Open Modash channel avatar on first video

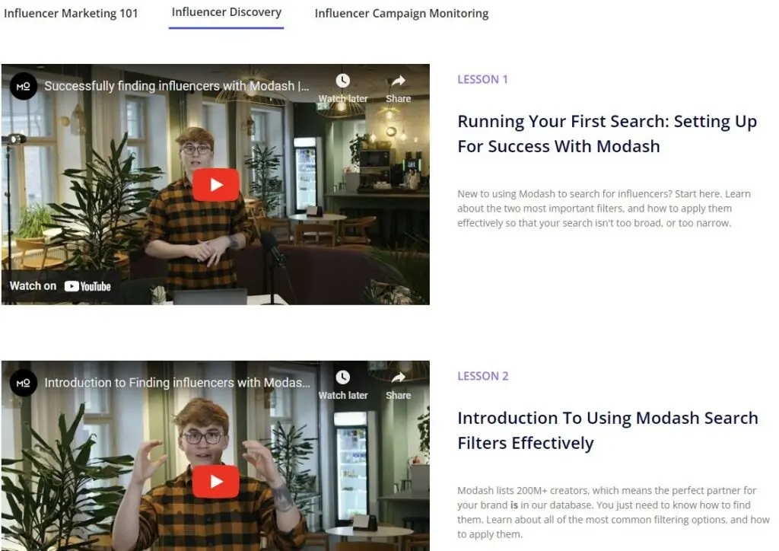24,86
